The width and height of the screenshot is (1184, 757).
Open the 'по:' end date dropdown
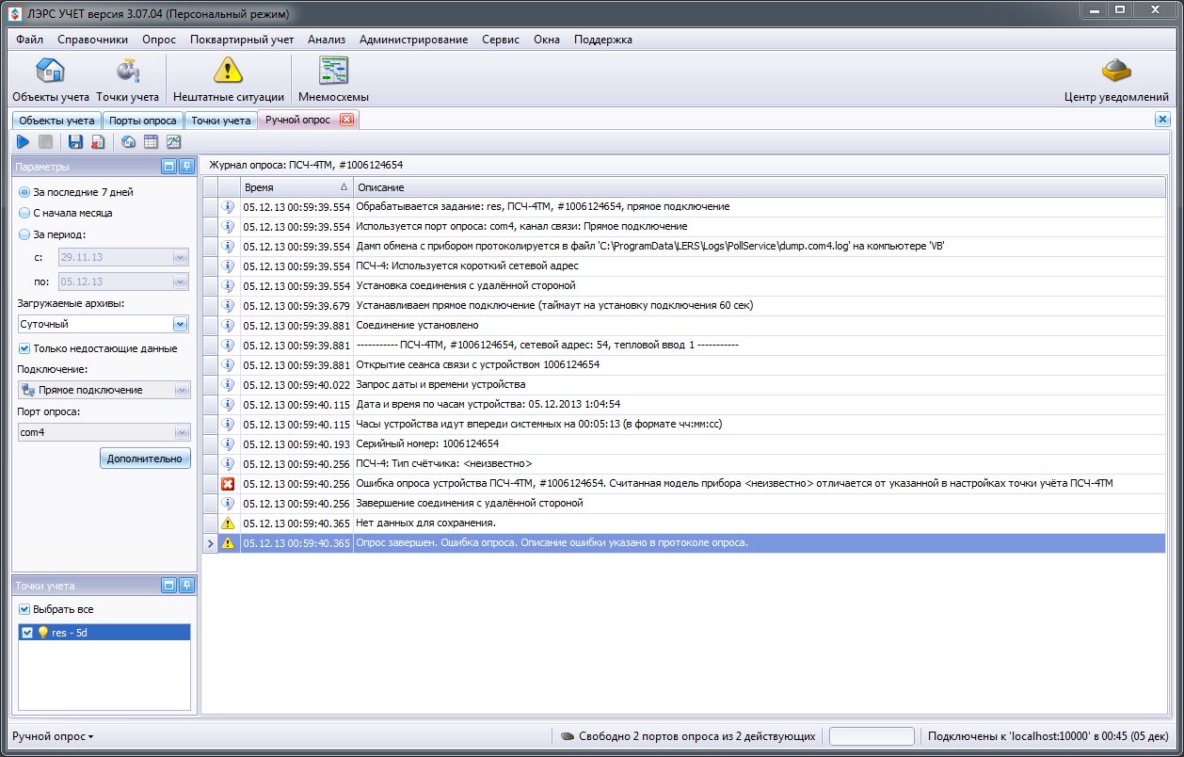point(181,282)
